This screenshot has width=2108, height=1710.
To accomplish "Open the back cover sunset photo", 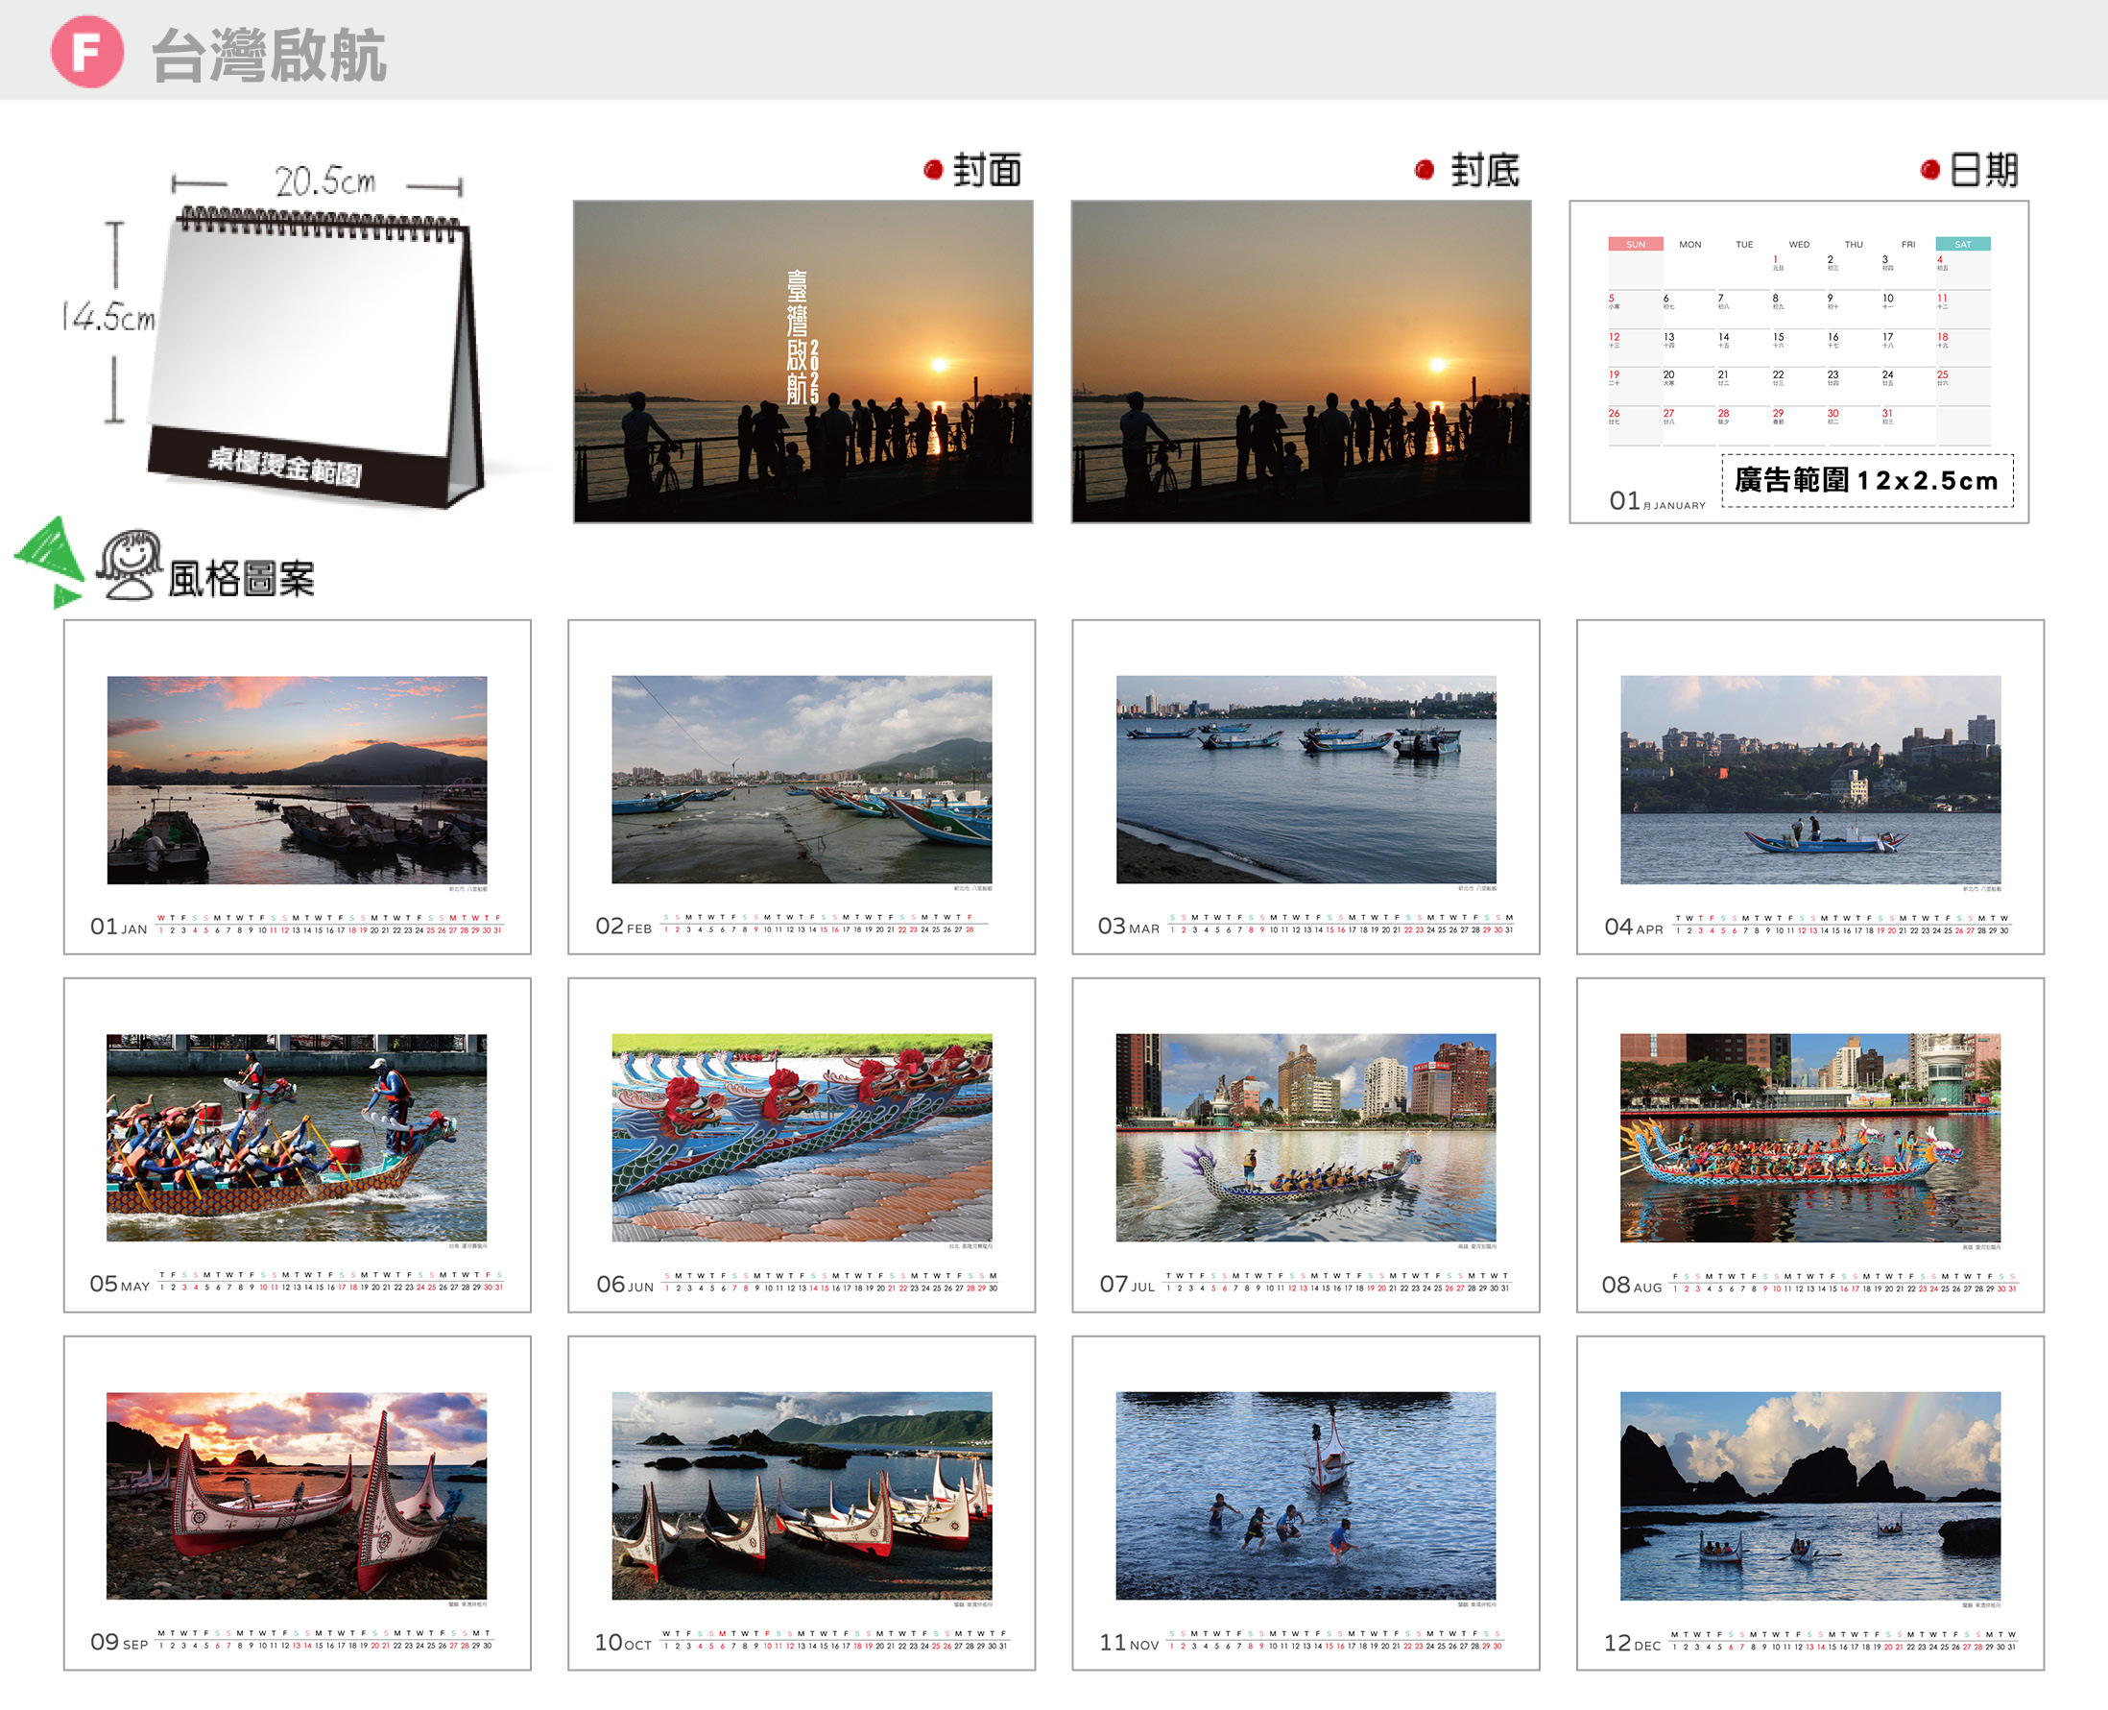I will tap(1301, 362).
